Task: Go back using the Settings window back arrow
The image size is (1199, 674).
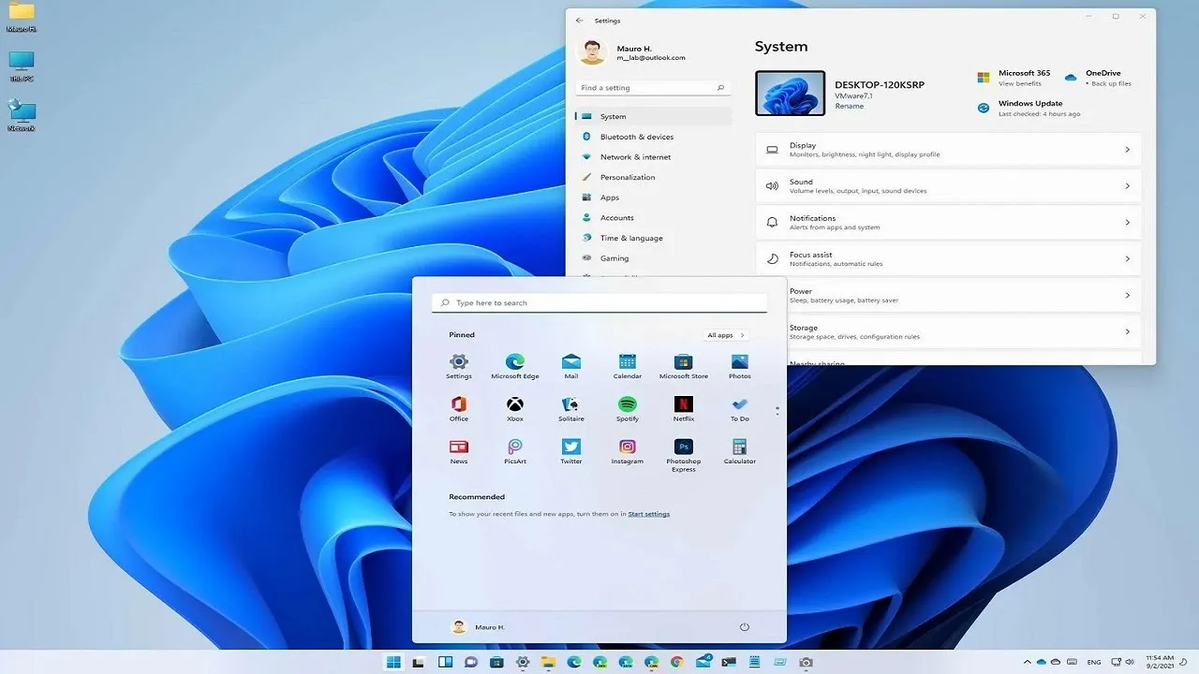Action: tap(580, 21)
